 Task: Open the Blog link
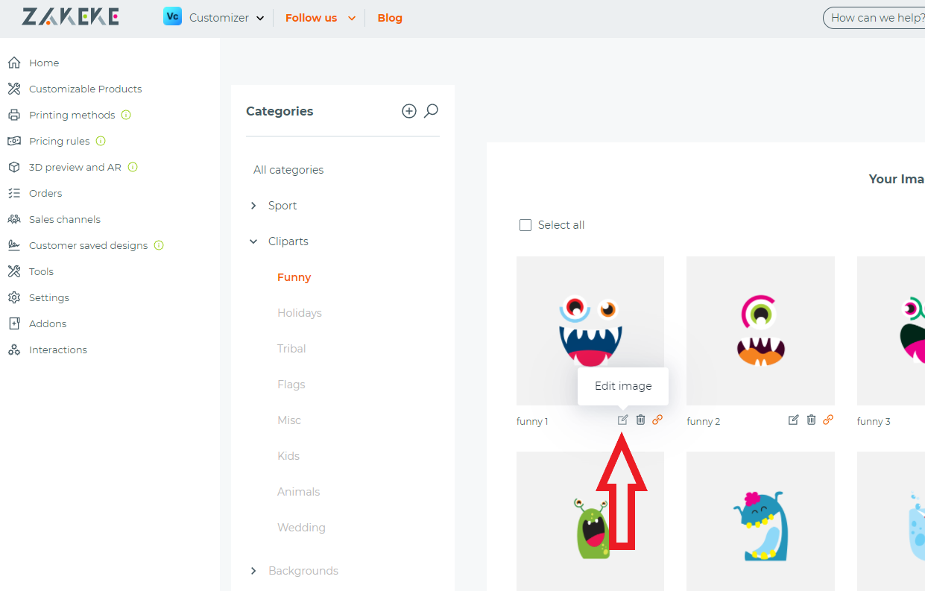pos(390,18)
